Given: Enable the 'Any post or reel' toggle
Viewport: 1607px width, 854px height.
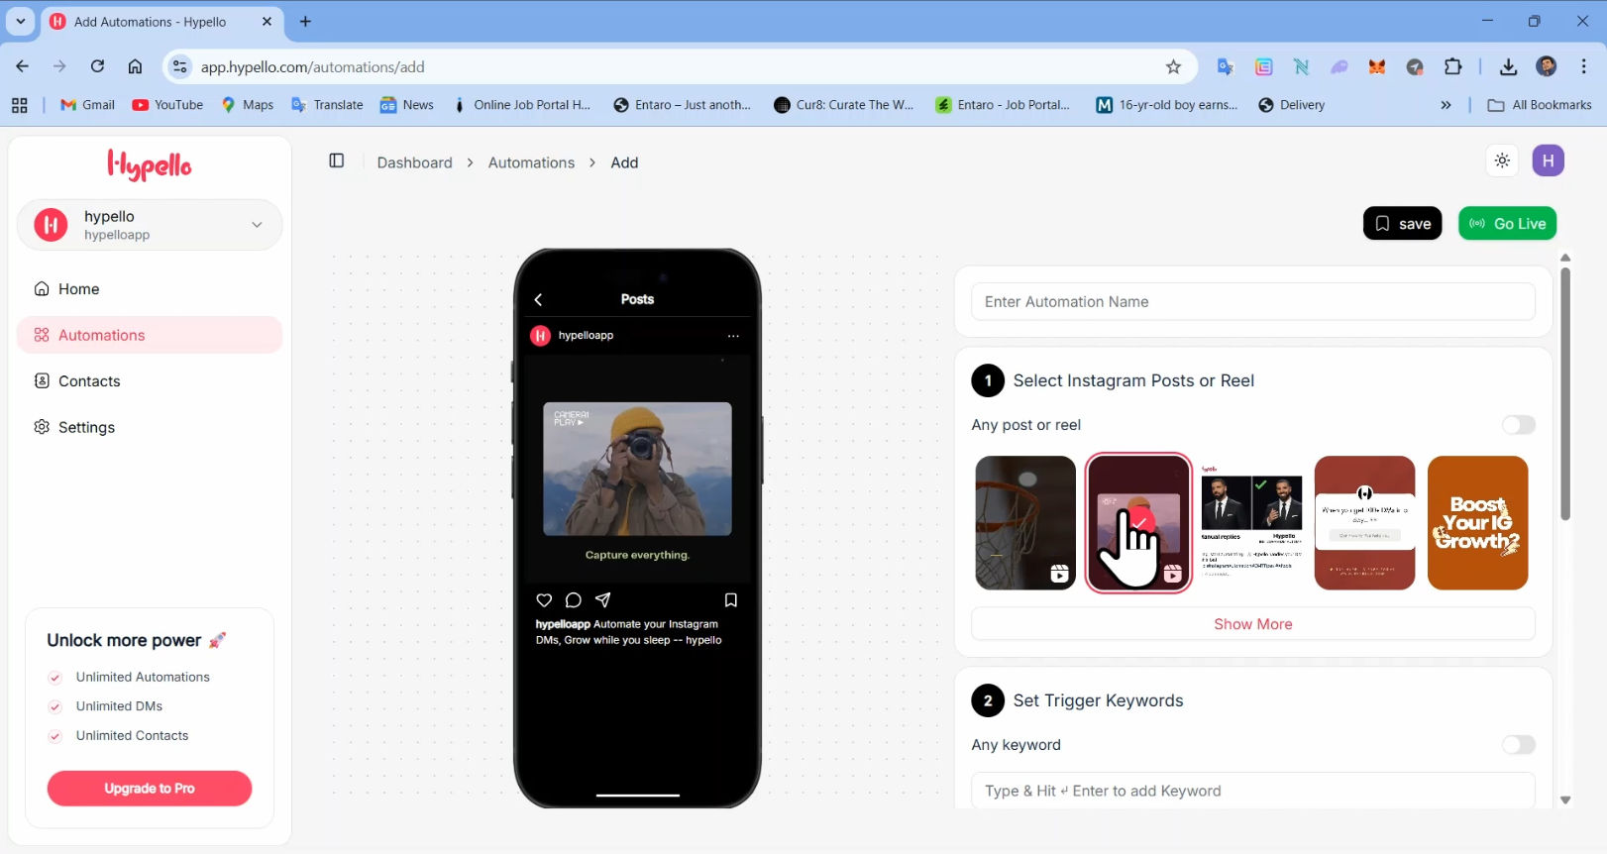Looking at the screenshot, I should (1518, 425).
